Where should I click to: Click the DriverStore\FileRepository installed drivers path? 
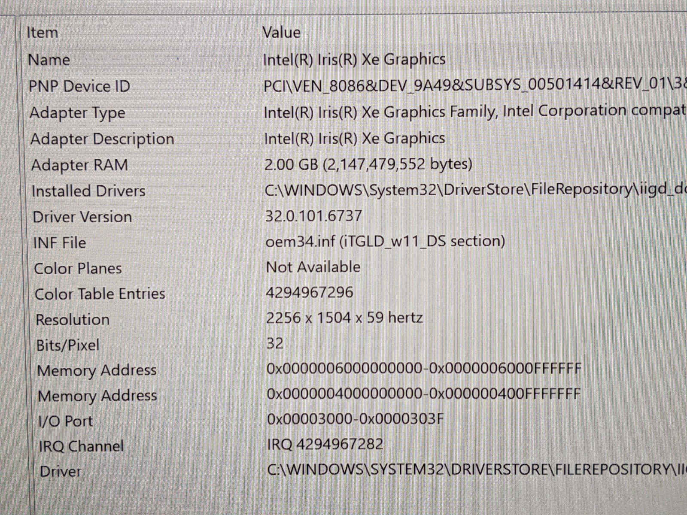coord(475,189)
